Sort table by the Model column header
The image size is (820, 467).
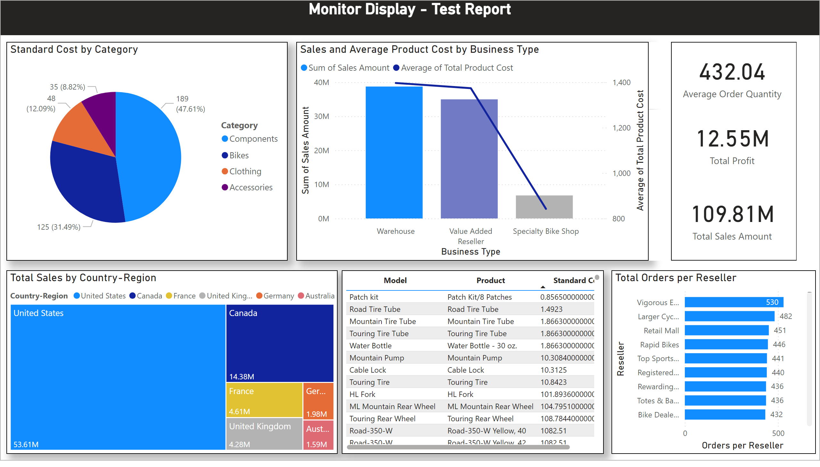(x=395, y=280)
